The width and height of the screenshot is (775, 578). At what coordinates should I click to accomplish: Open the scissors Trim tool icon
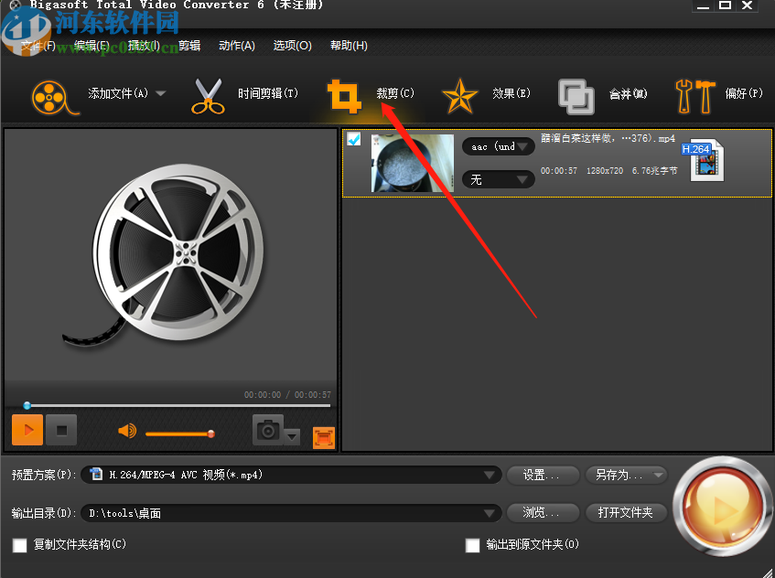(x=208, y=96)
